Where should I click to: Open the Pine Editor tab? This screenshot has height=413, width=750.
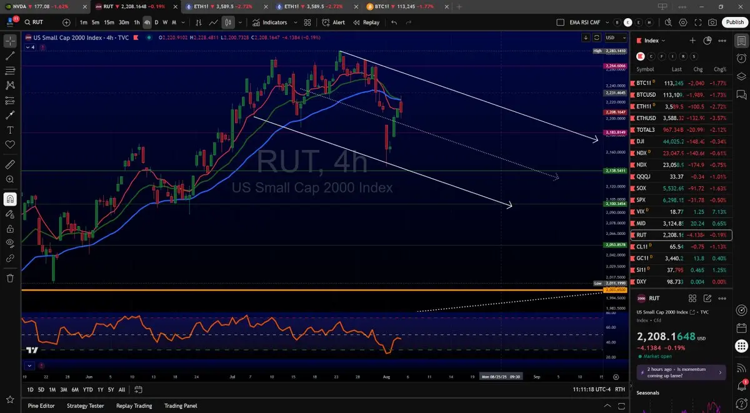click(x=41, y=406)
